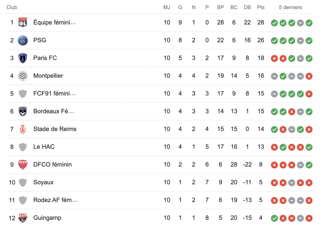Click the Guingamp EAG logo
This screenshot has height=233, width=324.
[x=23, y=218]
